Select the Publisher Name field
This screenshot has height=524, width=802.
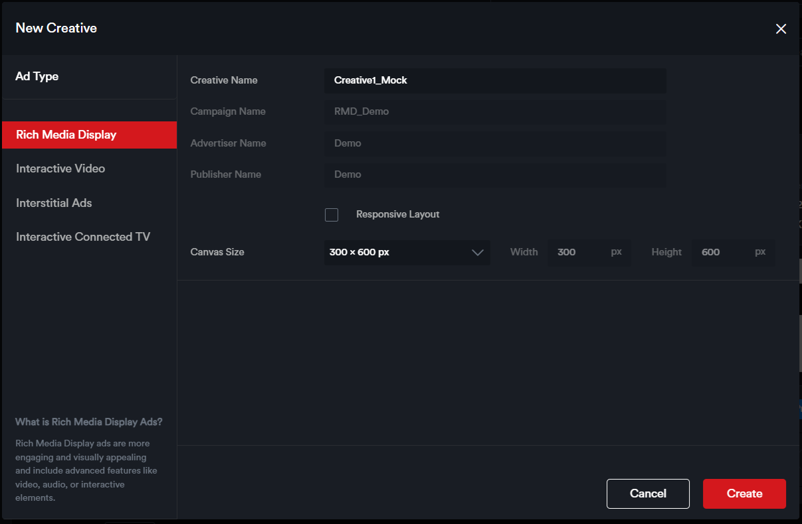coord(495,174)
